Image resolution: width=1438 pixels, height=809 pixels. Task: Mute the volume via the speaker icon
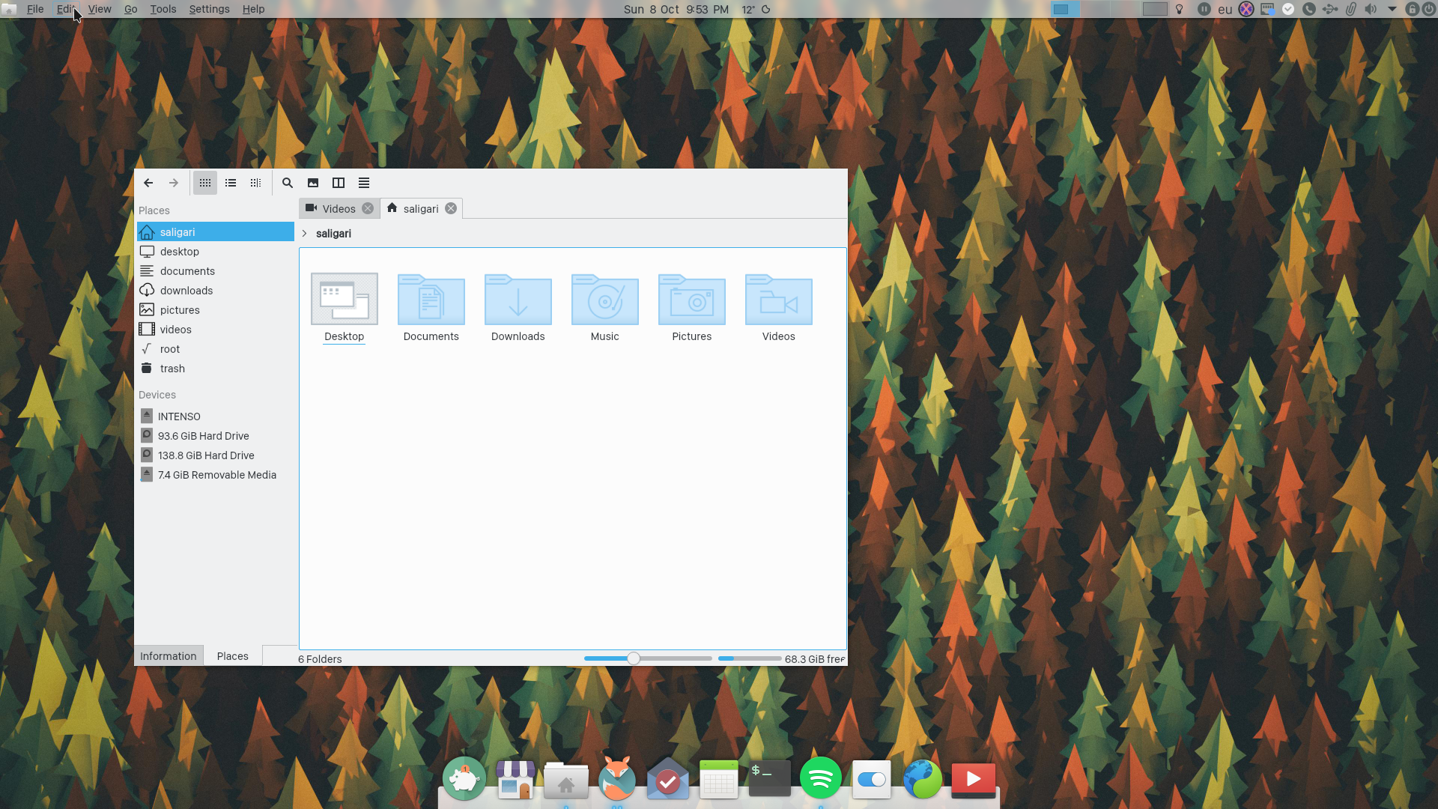(1371, 9)
